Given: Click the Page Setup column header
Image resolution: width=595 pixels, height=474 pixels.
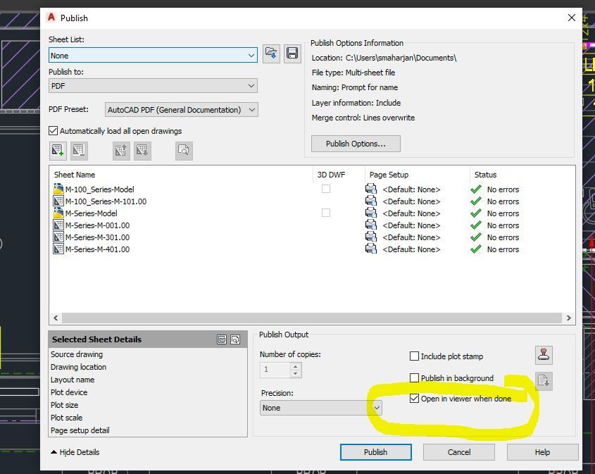Looking at the screenshot, I should [389, 175].
